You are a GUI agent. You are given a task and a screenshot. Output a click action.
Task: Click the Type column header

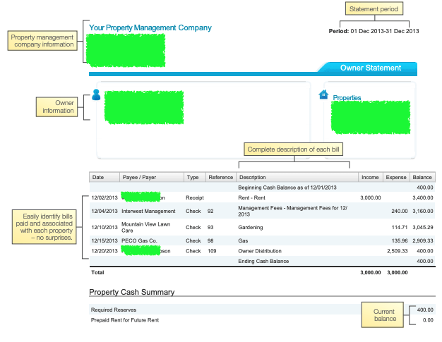(x=192, y=177)
